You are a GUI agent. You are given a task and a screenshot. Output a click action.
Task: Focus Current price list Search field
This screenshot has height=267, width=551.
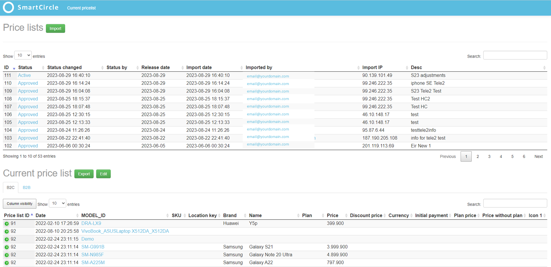coord(515,203)
